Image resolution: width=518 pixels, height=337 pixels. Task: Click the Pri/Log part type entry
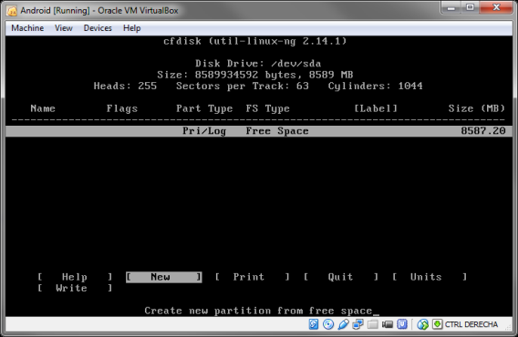tap(204, 131)
